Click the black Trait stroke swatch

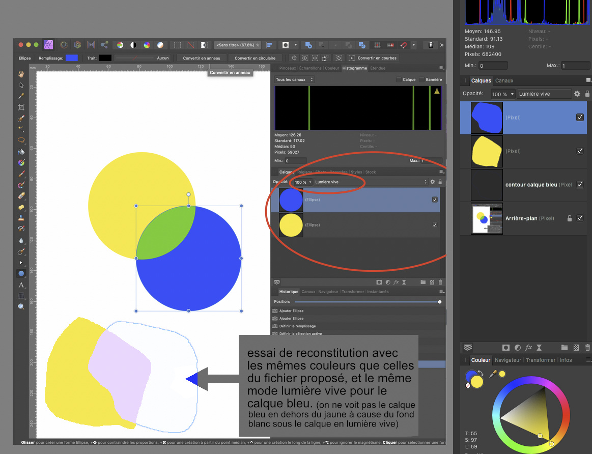pyautogui.click(x=105, y=58)
